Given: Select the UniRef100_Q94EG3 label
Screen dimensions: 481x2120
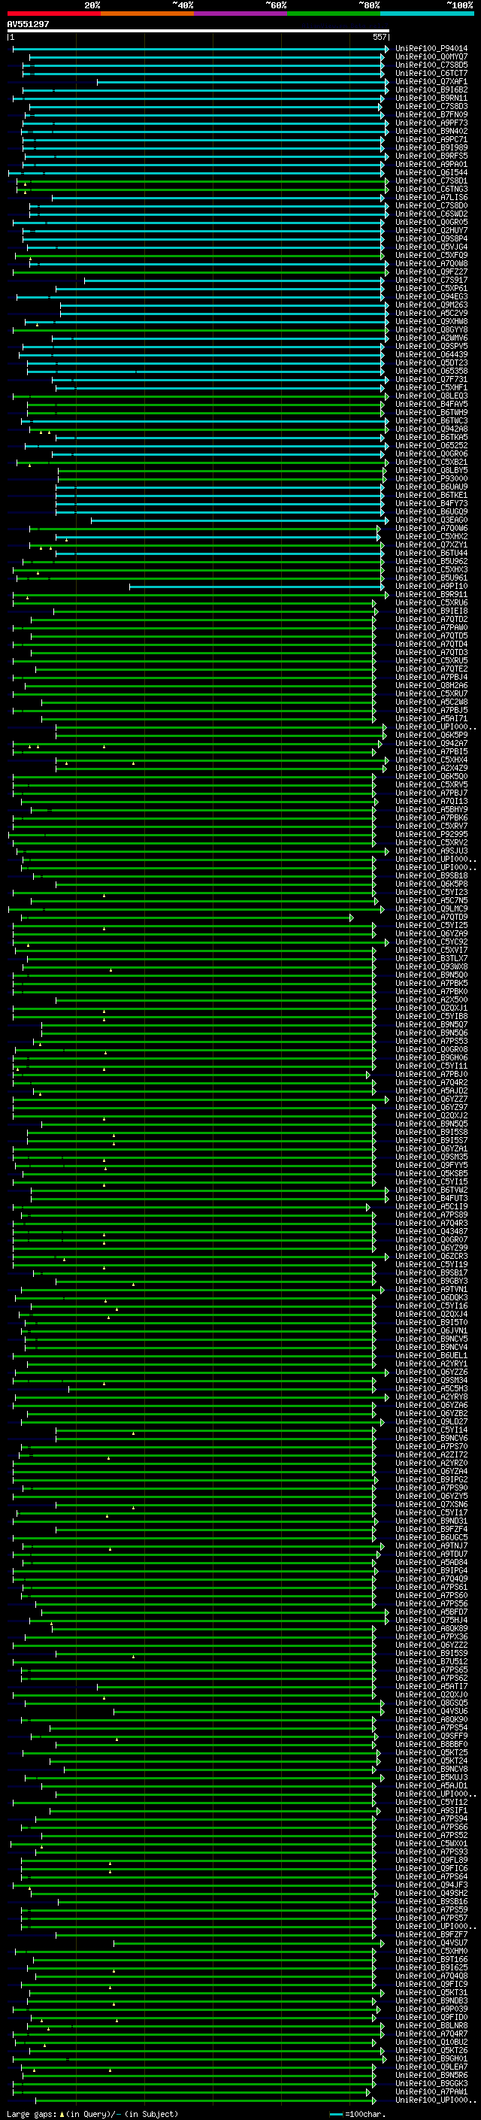Looking at the screenshot, I should [431, 296].
